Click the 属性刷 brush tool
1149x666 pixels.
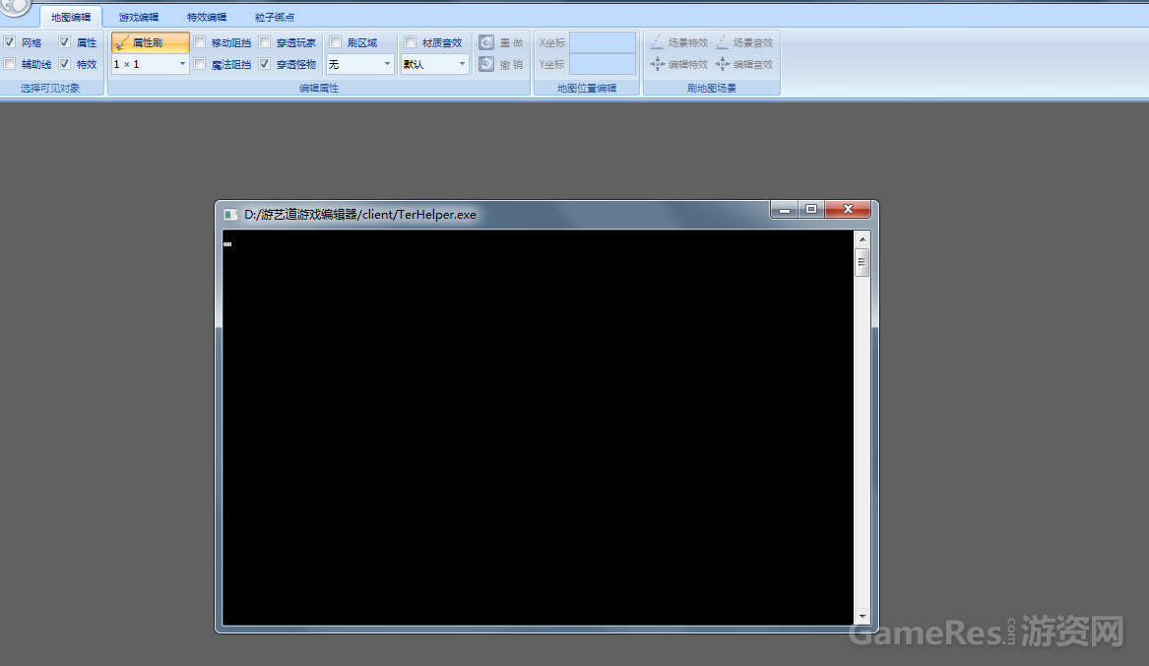pos(151,42)
